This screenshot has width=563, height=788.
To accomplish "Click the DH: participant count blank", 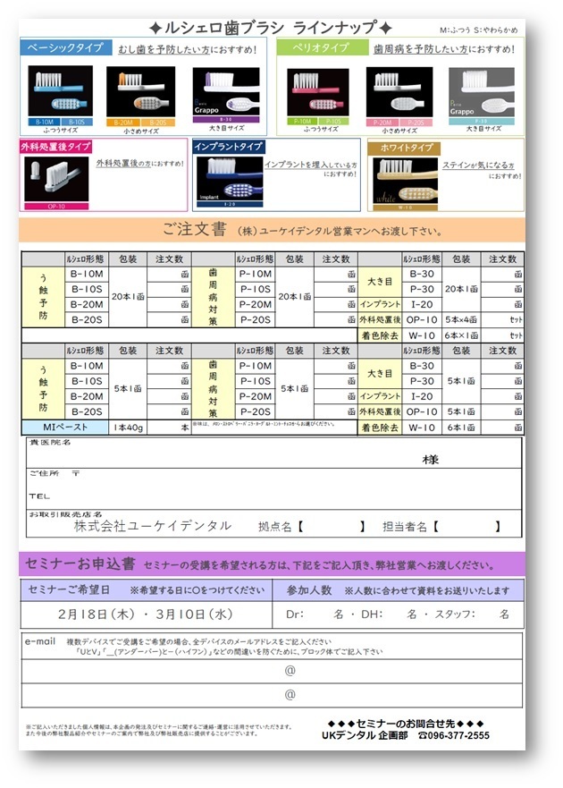I will coord(394,614).
